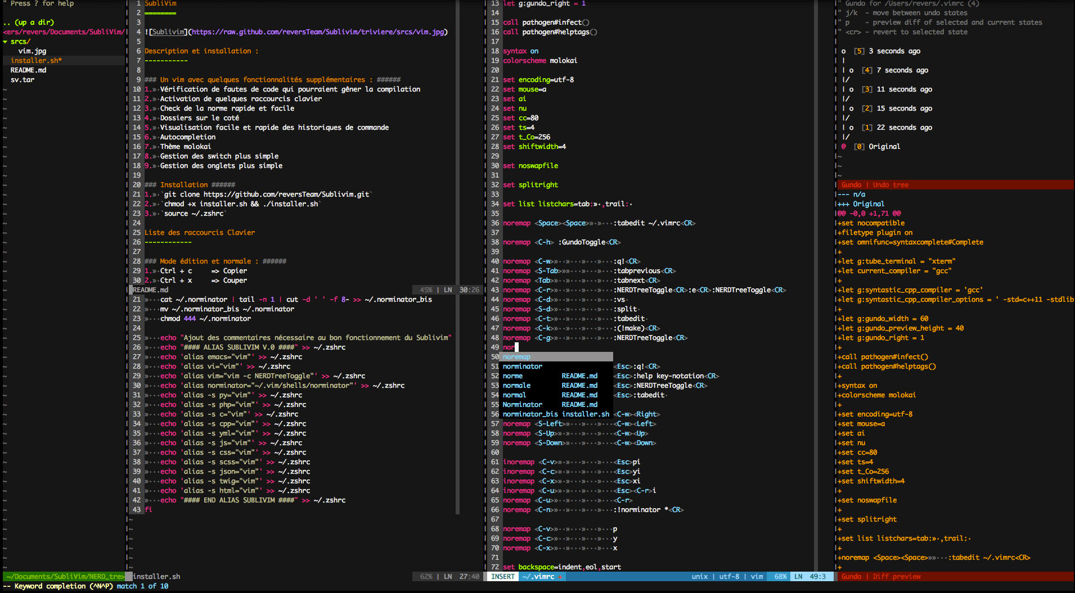Click "set noswapfile" on .vimrc line 30
The width and height of the screenshot is (1075, 593).
pyautogui.click(x=530, y=166)
